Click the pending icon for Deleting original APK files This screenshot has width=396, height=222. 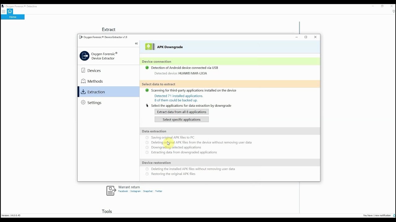[x=147, y=142]
